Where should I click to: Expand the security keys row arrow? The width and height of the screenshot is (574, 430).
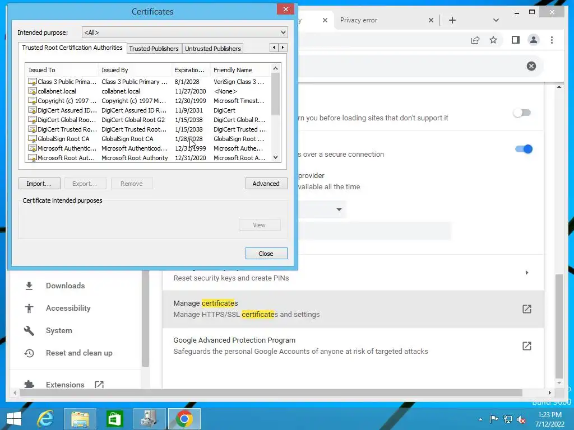[x=527, y=273]
